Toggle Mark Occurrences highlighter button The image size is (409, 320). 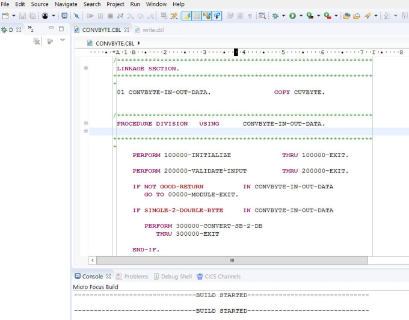tap(187, 16)
